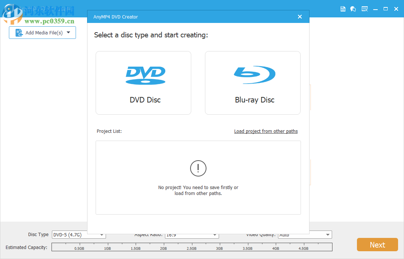Expand the Add Media File(s) arrow
Image resolution: width=404 pixels, height=259 pixels.
[69, 33]
